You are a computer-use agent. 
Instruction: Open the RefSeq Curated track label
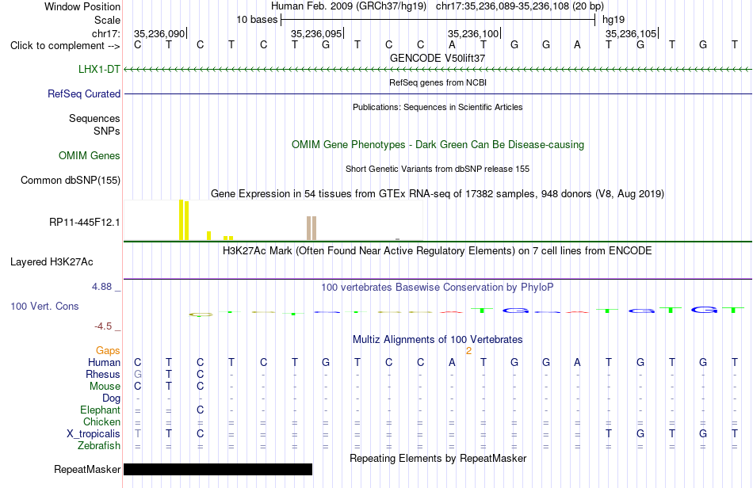click(x=84, y=93)
